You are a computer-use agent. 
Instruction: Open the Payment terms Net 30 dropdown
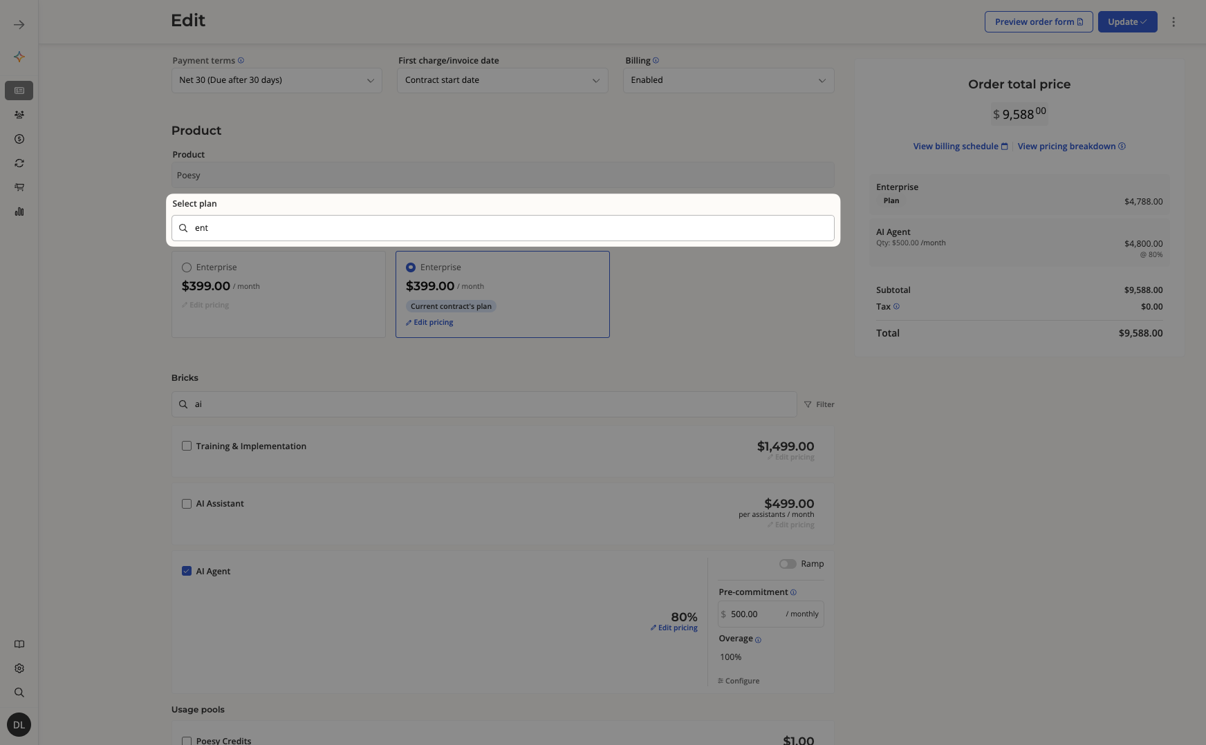[277, 80]
